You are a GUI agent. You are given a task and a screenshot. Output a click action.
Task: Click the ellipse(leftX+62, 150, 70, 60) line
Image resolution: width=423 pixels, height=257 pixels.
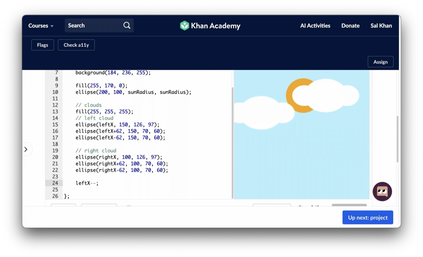pos(120,131)
